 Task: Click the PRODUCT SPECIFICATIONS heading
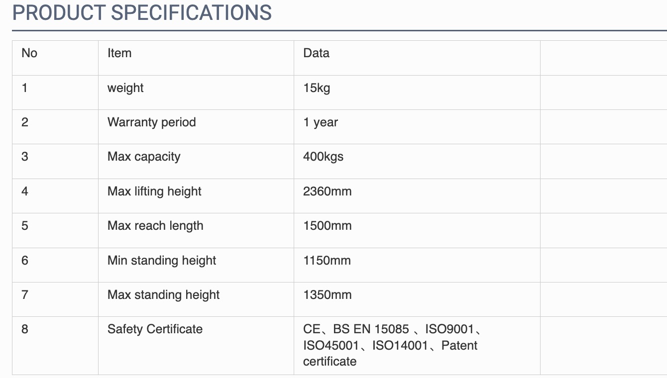click(x=142, y=13)
